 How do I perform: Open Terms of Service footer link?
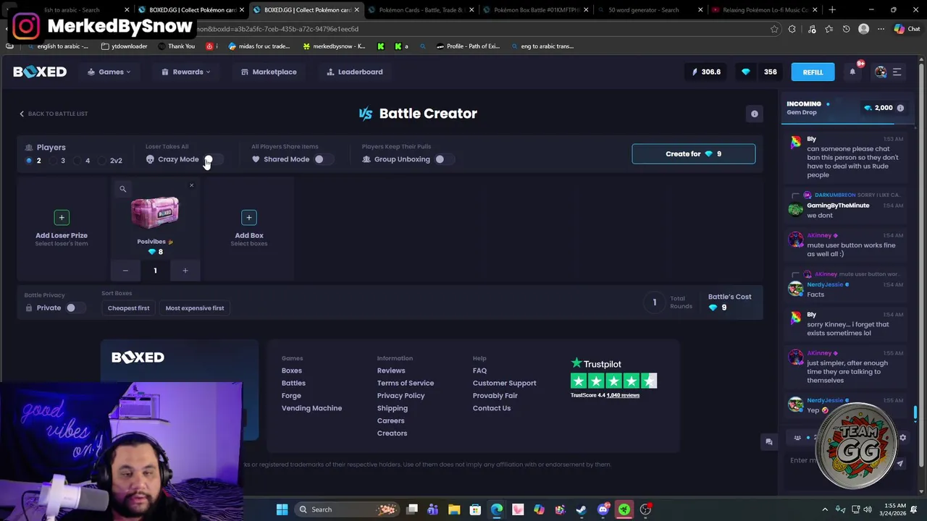click(406, 383)
